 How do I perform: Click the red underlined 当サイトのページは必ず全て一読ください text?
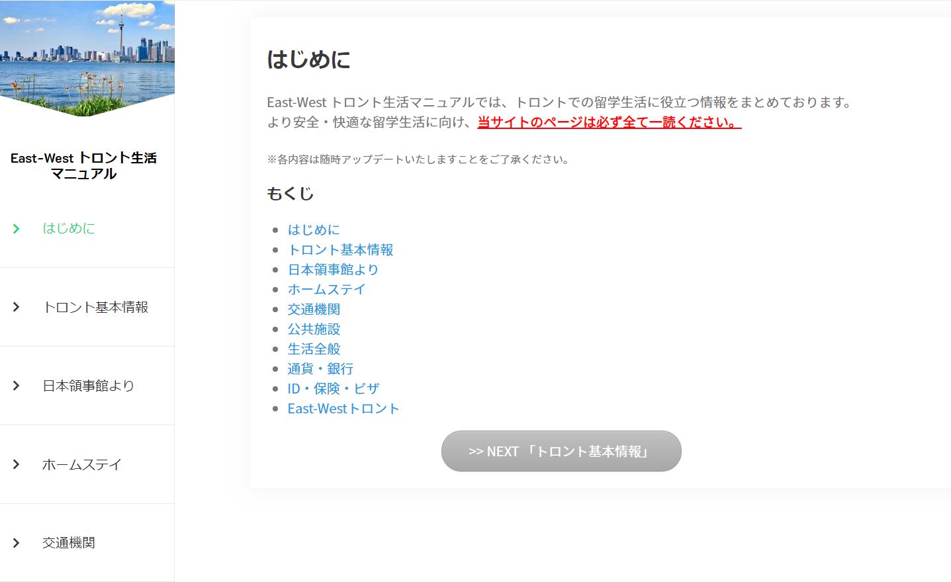tap(610, 122)
